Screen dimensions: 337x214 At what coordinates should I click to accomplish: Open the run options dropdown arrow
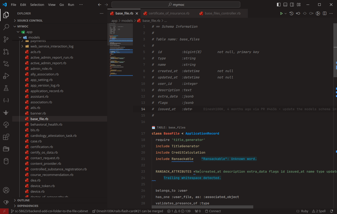[x=286, y=13]
